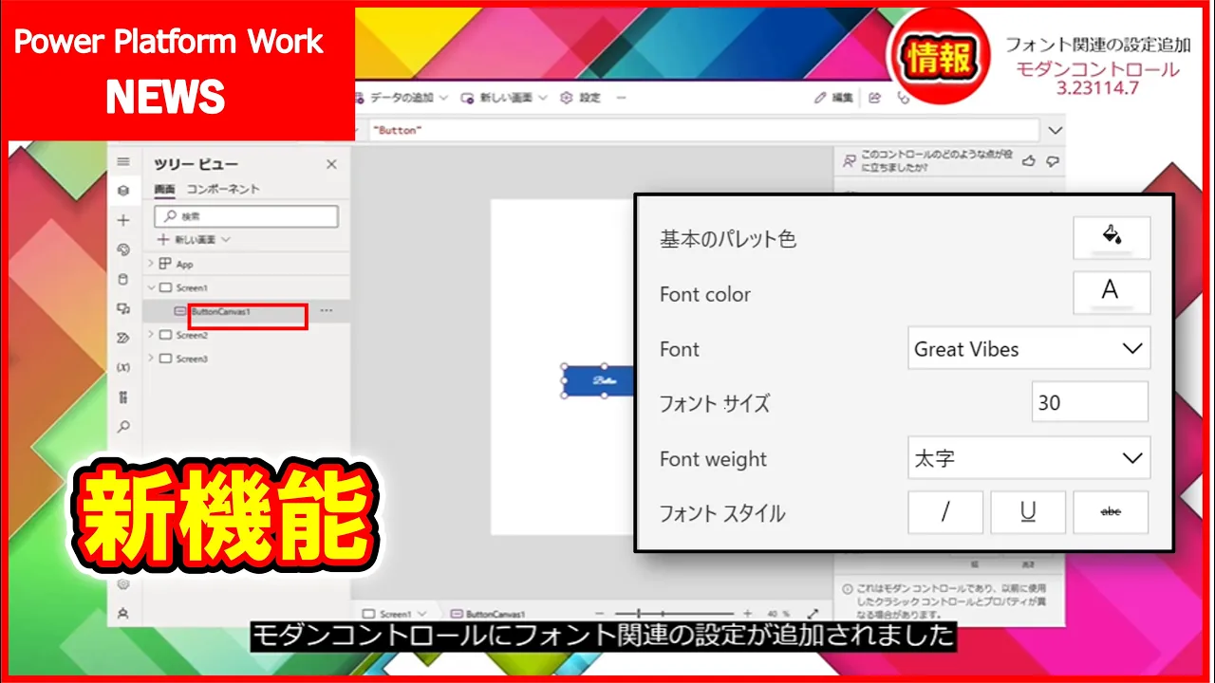The image size is (1215, 683).
Task: Open the Data cylinder icon in left rail
Action: tap(123, 279)
